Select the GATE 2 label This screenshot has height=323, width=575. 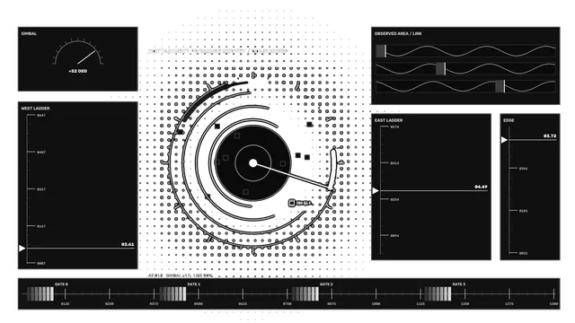click(x=326, y=284)
